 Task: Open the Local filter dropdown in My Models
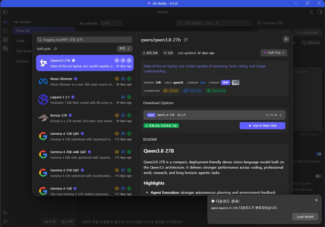(111, 23)
